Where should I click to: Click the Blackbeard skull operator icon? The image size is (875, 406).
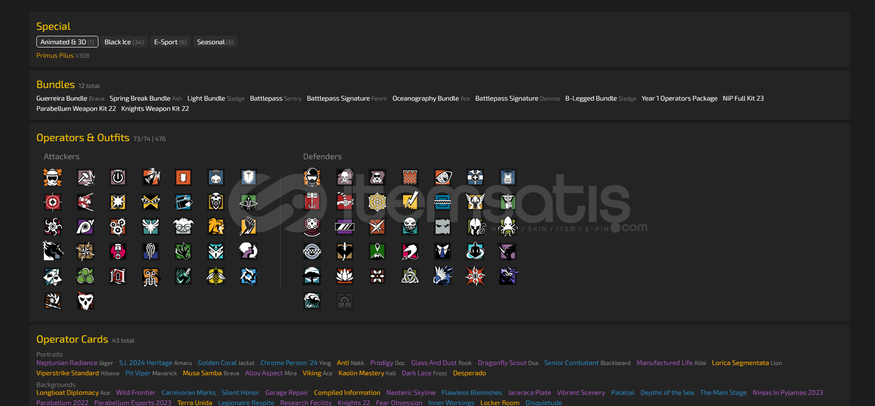[x=216, y=202]
